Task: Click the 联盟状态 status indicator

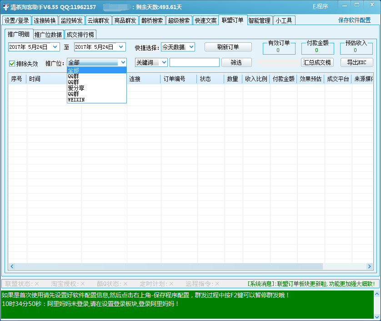Action: pos(22,284)
